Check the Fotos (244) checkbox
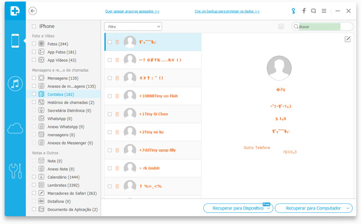The width and height of the screenshot is (361, 224). pyautogui.click(x=34, y=43)
